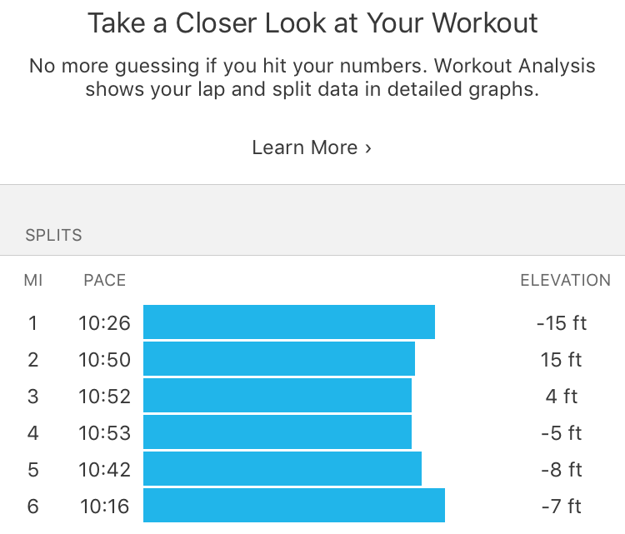Select the mile 6 pace bar
Image resolution: width=625 pixels, height=534 pixels.
(x=294, y=506)
